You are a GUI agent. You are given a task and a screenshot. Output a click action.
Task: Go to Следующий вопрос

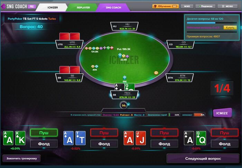[x=203, y=159]
